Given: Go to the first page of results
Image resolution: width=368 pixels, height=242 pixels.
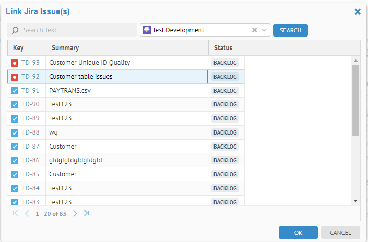Looking at the screenshot, I should 16,213.
